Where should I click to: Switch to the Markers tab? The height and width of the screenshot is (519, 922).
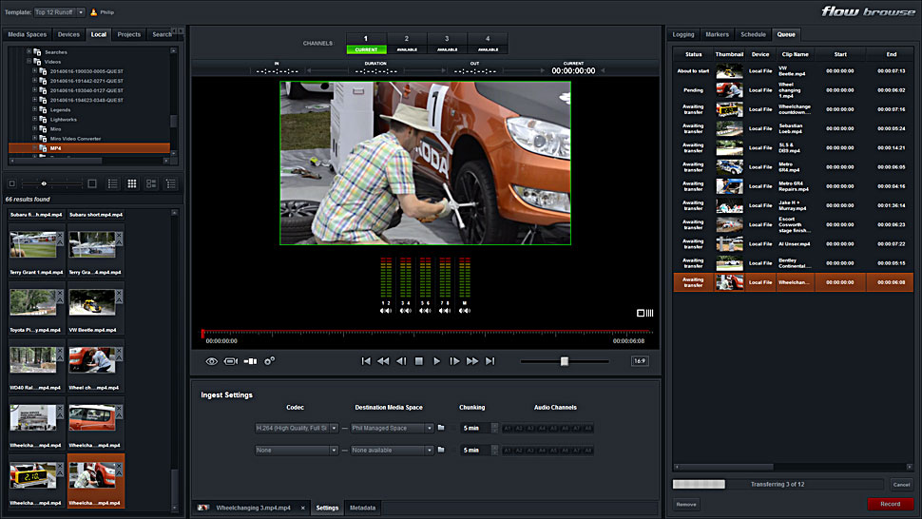point(717,34)
